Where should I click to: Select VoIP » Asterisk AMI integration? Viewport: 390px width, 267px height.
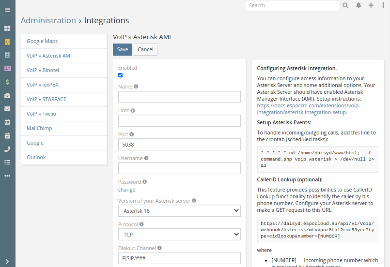pyautogui.click(x=64, y=56)
